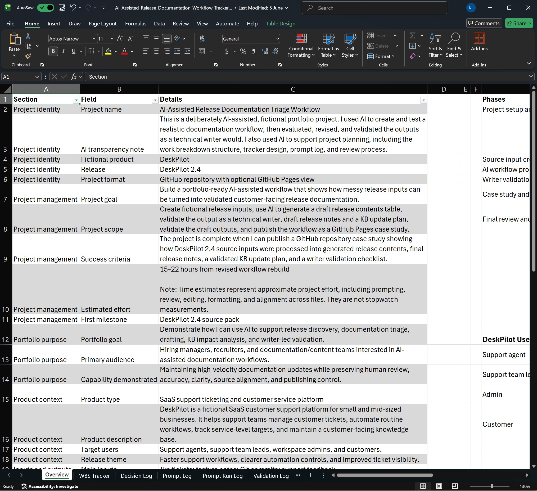Click the Paste clipboard icon
537x491 pixels.
click(x=14, y=39)
